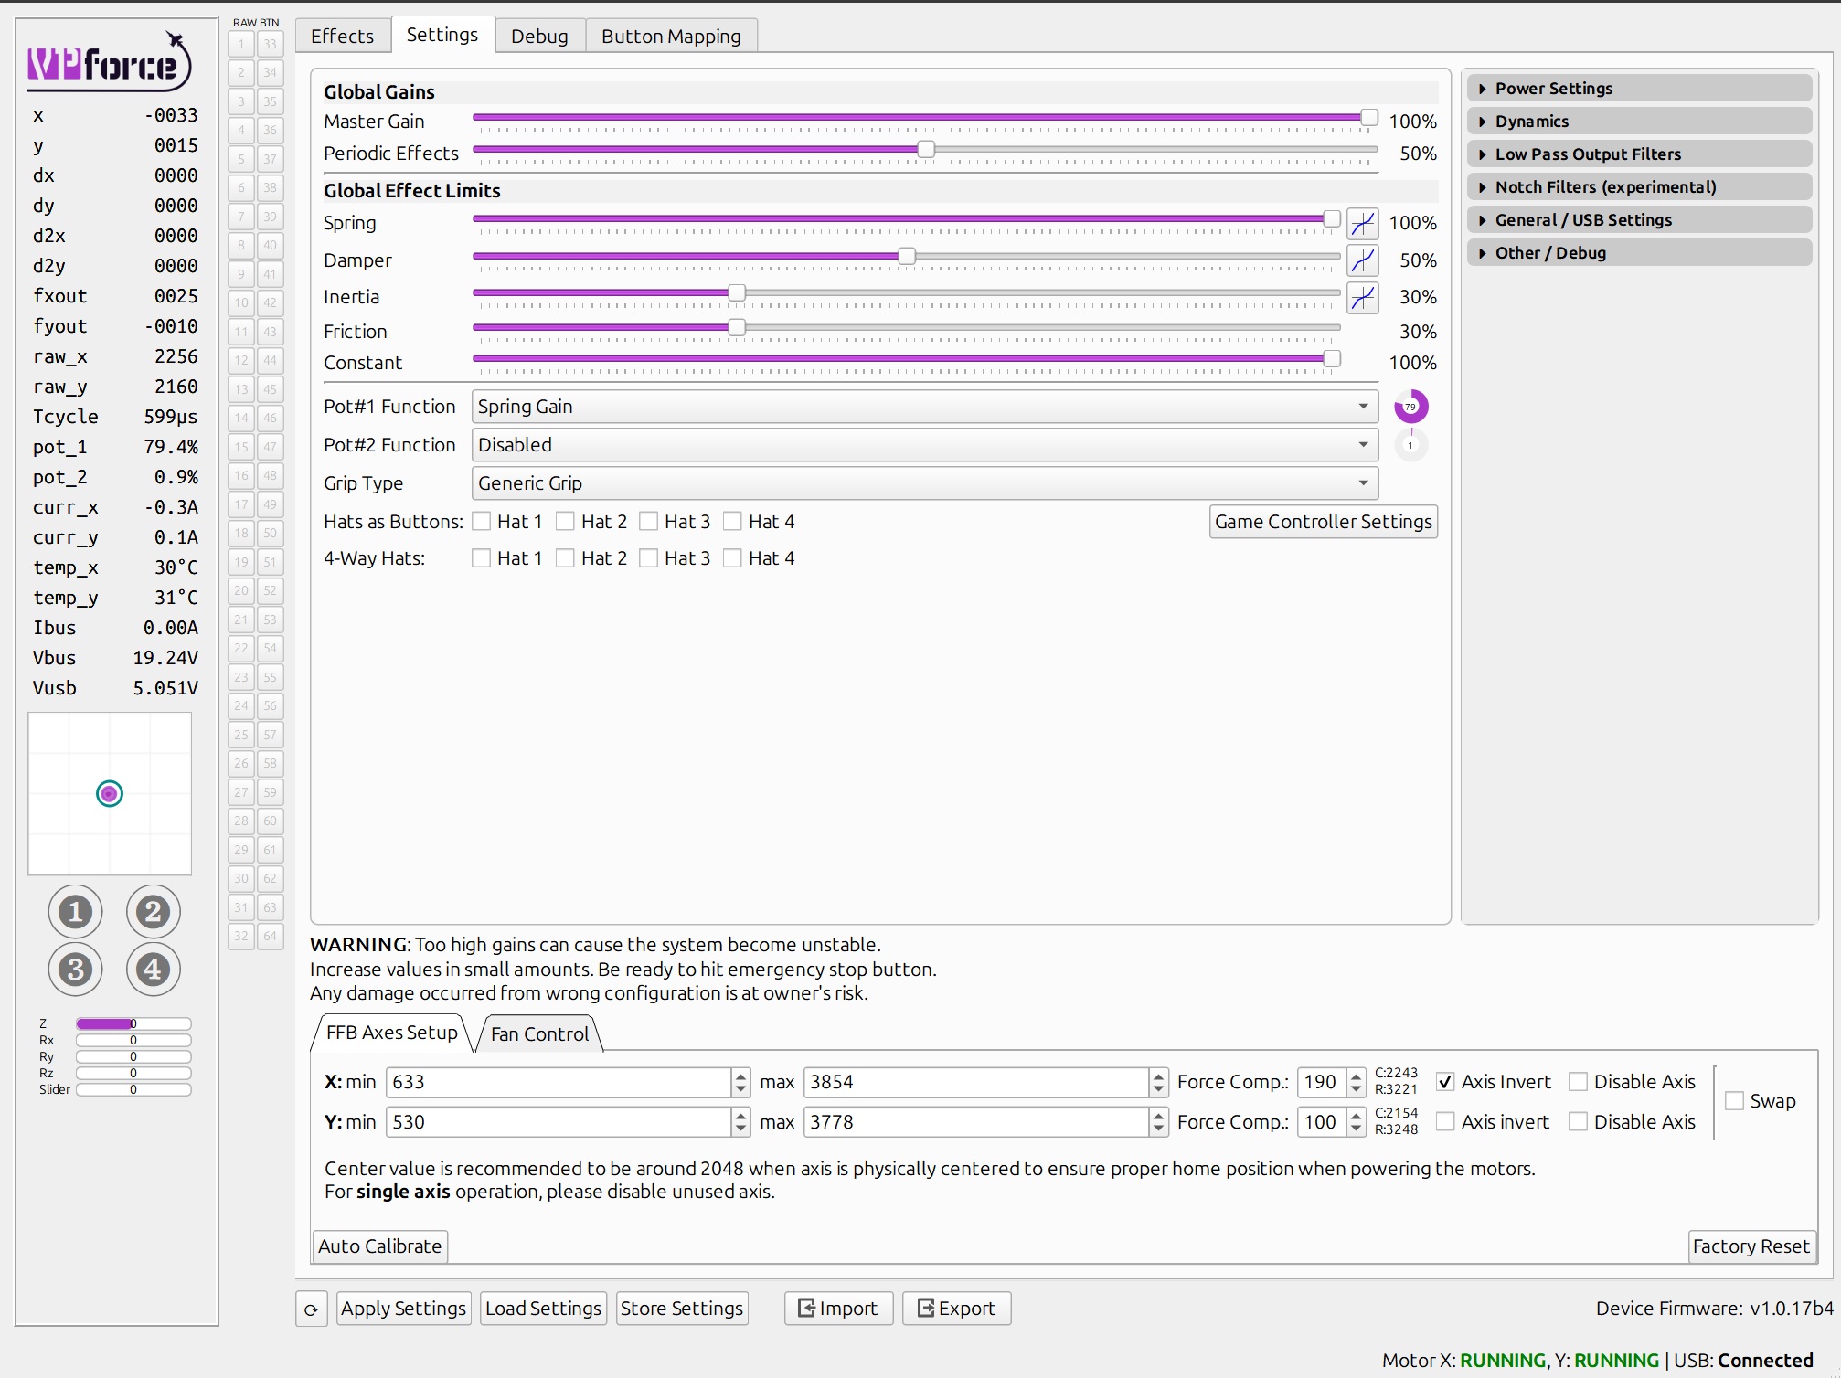Image resolution: width=1841 pixels, height=1378 pixels.
Task: Click the Auto Calibrate button
Action: tap(379, 1246)
